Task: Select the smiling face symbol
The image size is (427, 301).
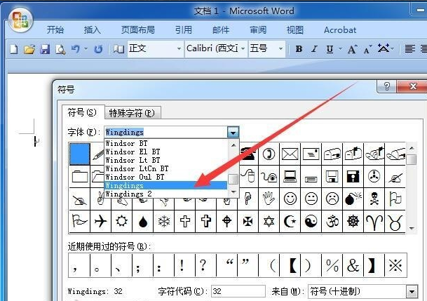Action: pyautogui.click(x=290, y=199)
